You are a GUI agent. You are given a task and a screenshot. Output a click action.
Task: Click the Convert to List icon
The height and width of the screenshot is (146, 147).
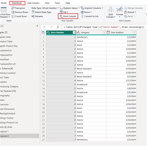click(x=82, y=16)
